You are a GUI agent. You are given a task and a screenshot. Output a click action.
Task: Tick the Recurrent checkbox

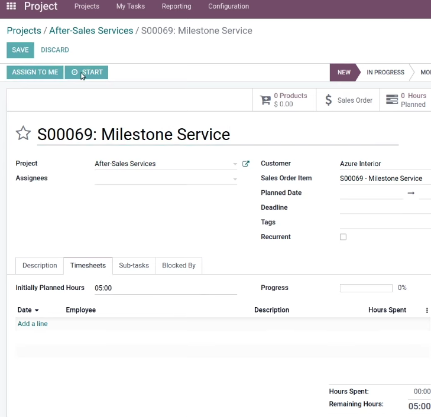(x=343, y=237)
